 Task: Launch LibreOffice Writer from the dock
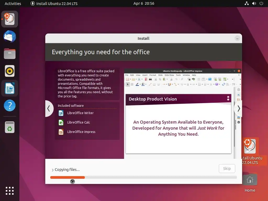point(10,88)
